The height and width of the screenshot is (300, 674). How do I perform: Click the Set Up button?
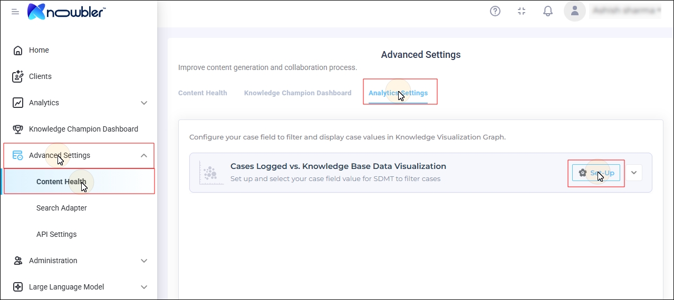(x=596, y=173)
